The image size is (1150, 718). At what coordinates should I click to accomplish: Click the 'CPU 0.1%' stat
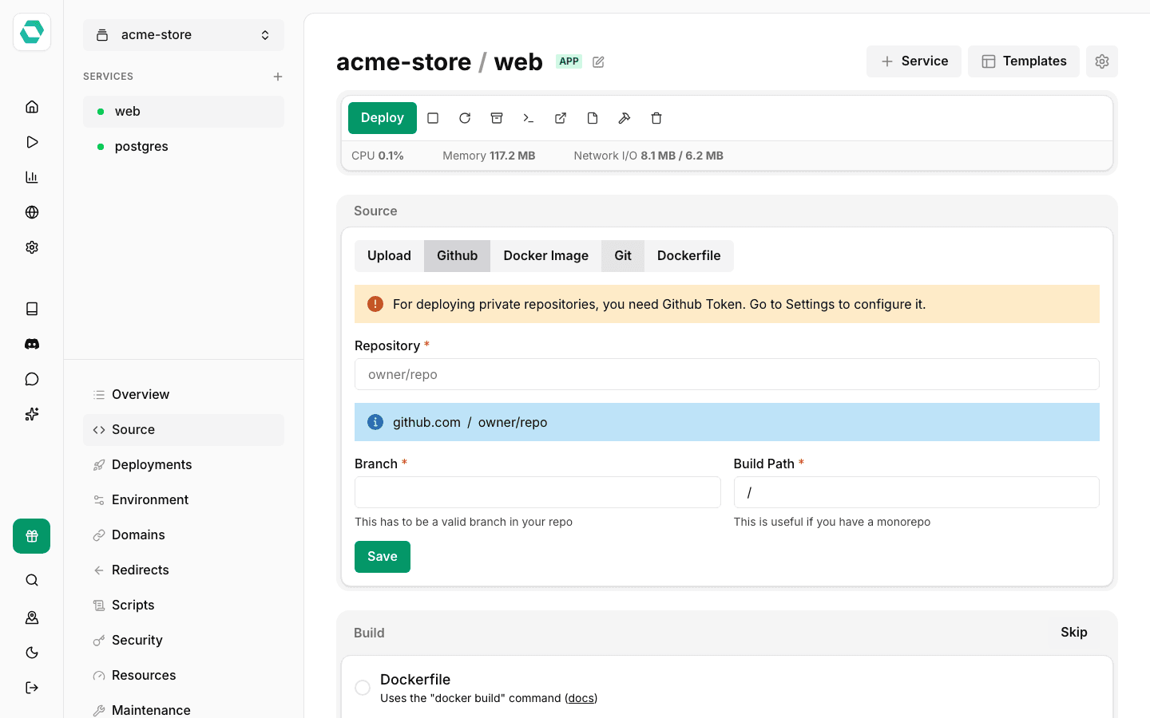tap(378, 156)
